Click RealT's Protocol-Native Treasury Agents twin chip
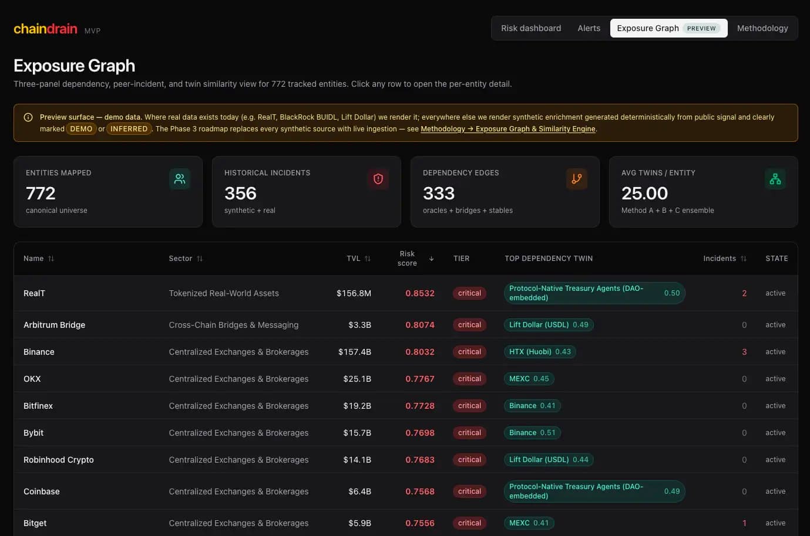 [594, 293]
